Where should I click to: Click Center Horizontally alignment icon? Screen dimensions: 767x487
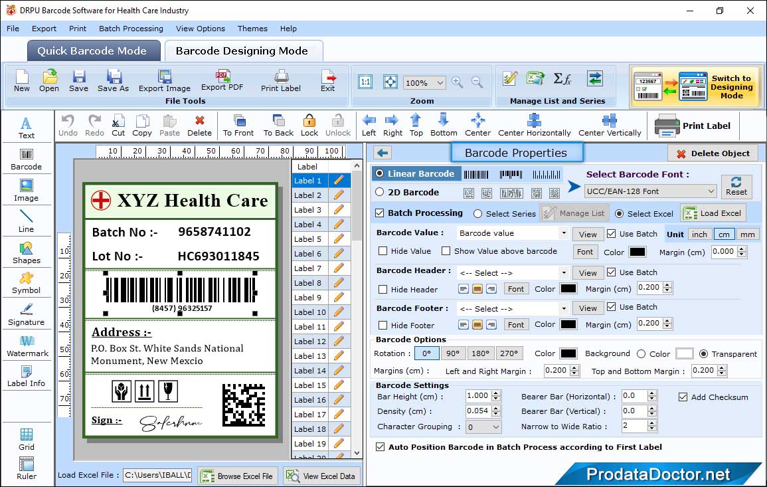pyautogui.click(x=534, y=126)
